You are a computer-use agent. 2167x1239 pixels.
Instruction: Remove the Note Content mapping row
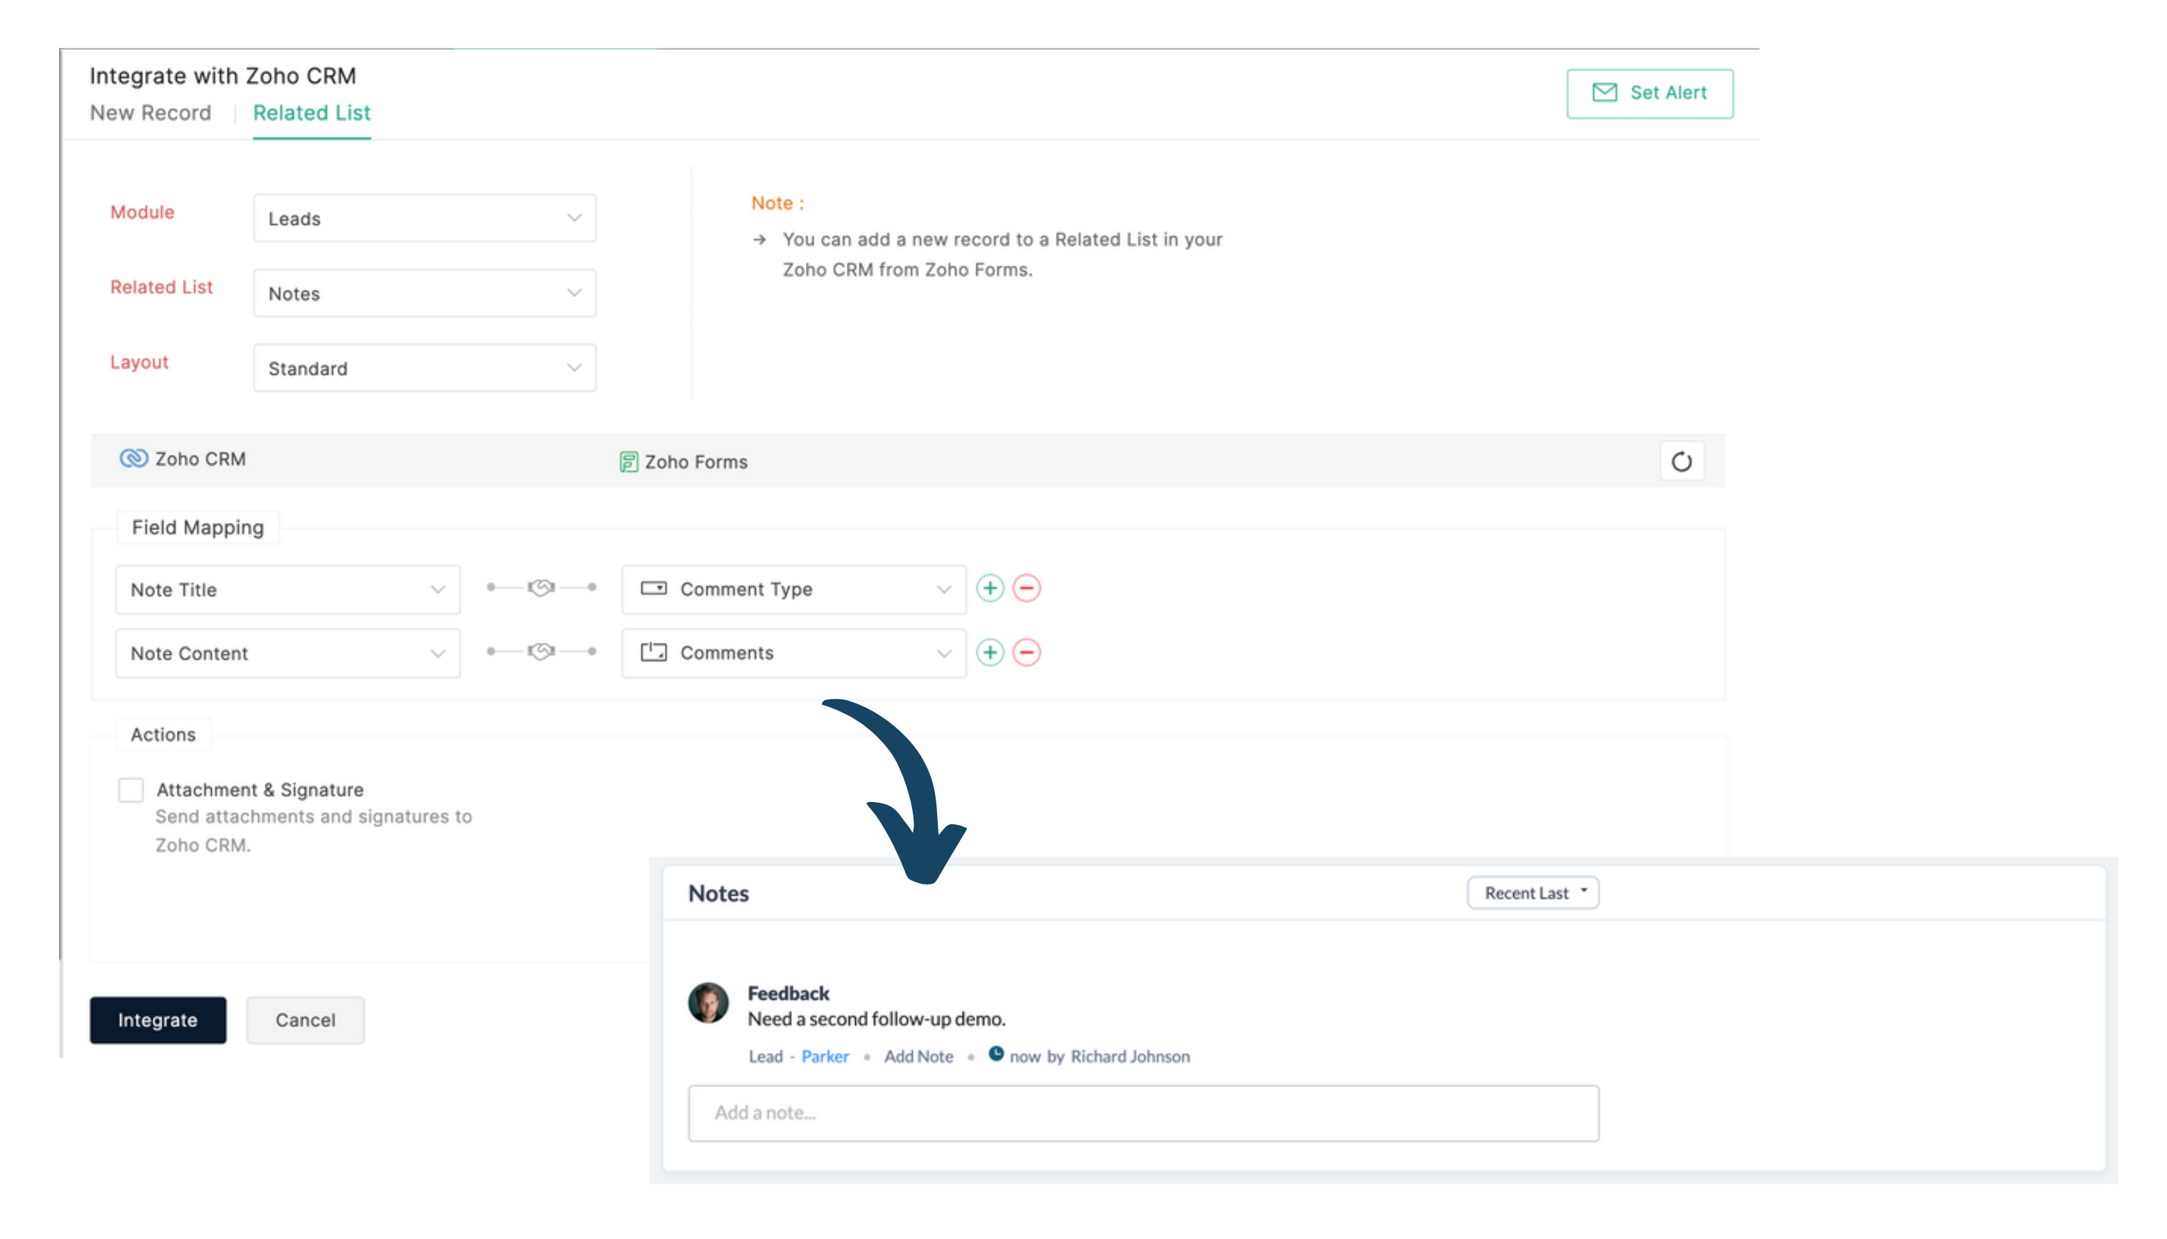[1027, 653]
